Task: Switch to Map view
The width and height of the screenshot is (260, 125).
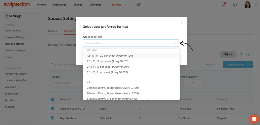Action: 245,54
